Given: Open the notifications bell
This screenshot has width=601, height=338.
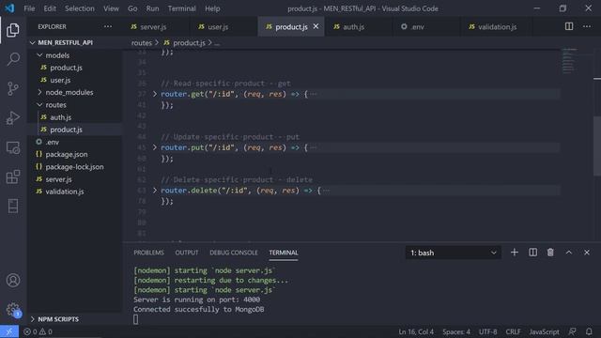Looking at the screenshot, I should (589, 331).
